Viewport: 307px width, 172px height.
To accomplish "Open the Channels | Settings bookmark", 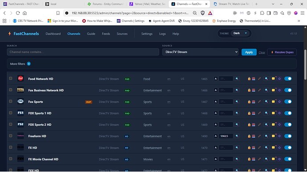I will (x=131, y=21).
